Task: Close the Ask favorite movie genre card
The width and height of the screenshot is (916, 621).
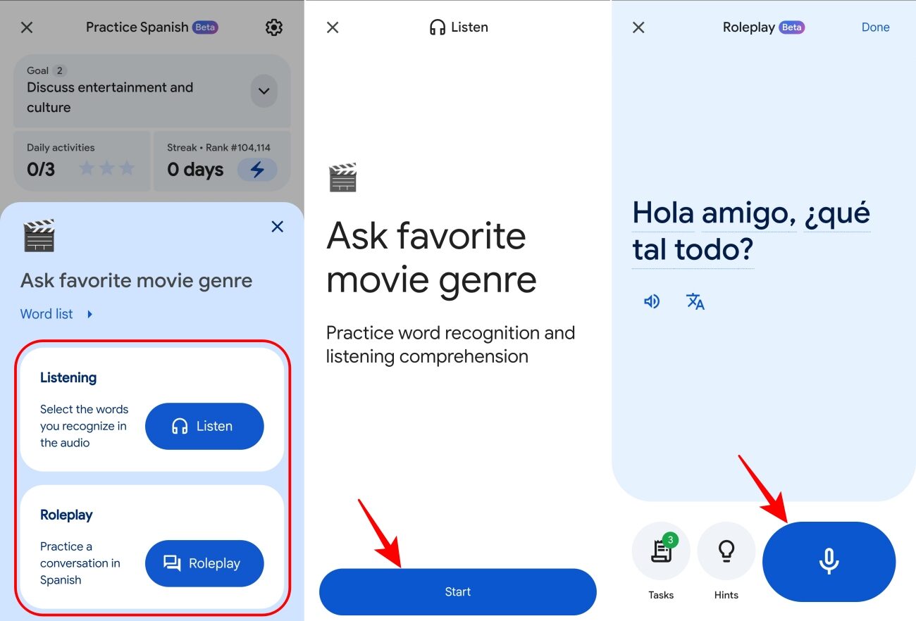Action: pos(277,227)
